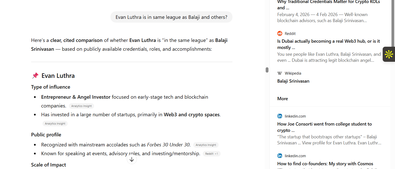Click the LinkedIn icon beside the Joe Consorti result
Screen dimensions: 395x169
point(280,116)
